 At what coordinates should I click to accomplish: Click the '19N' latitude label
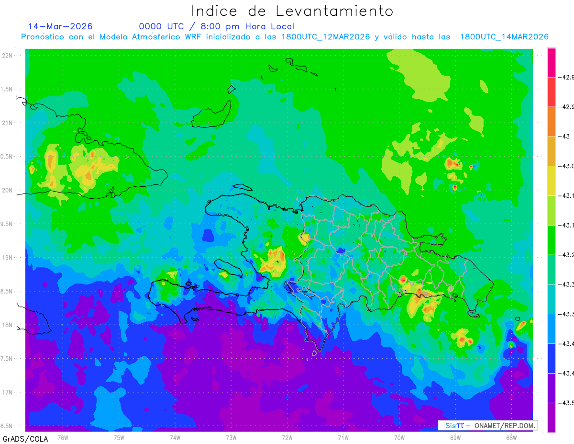pyautogui.click(x=8, y=258)
